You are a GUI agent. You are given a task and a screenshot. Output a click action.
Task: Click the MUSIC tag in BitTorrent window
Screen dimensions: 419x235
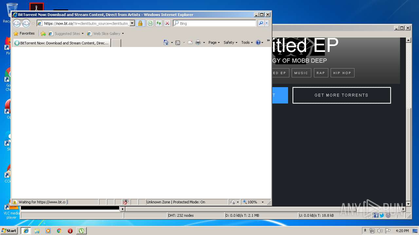[x=301, y=73]
